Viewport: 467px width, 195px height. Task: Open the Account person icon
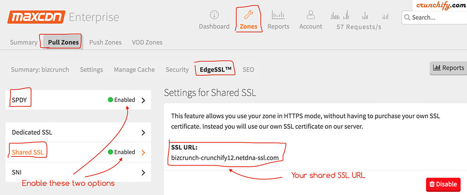311,15
